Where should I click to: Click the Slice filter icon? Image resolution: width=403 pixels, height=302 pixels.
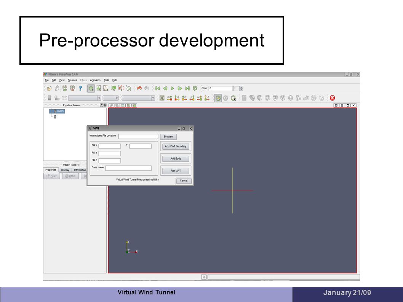[x=267, y=98]
